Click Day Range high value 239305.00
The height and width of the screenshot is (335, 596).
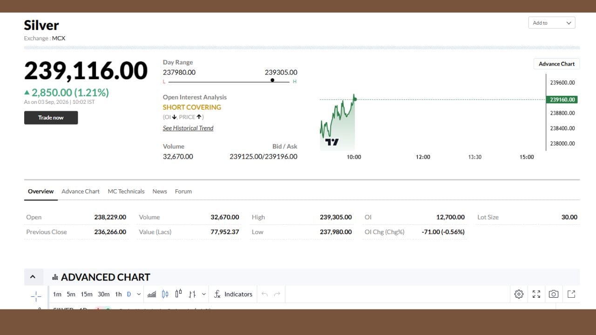(281, 72)
